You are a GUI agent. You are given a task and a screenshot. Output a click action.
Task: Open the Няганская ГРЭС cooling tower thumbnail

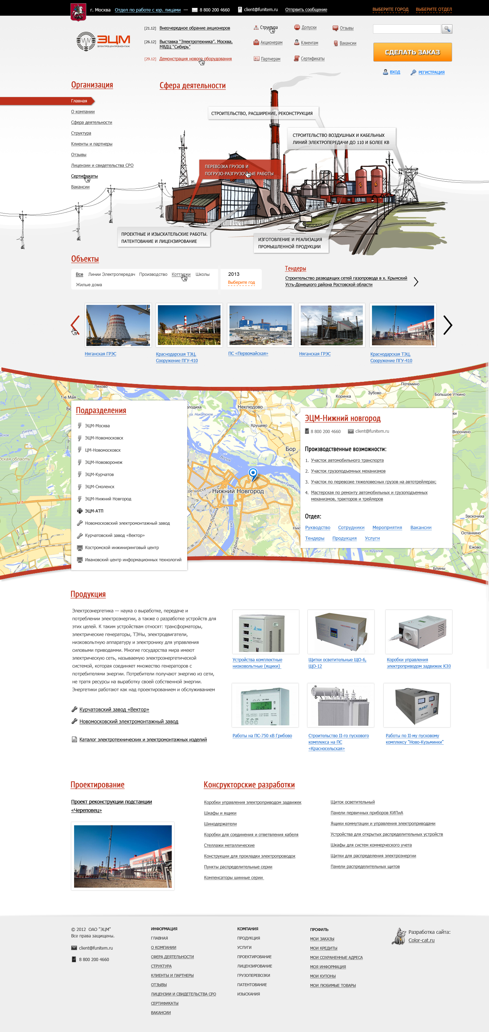coord(118,325)
